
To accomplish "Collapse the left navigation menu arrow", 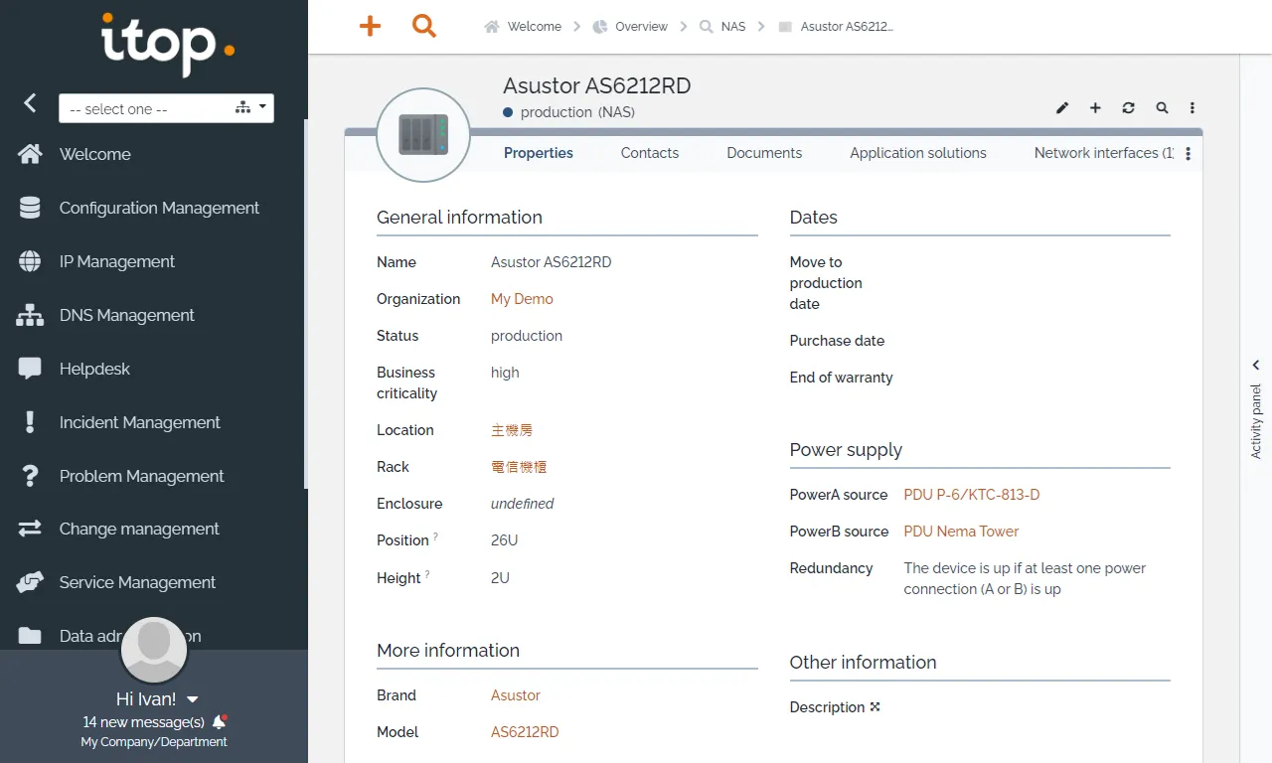I will coord(30,102).
